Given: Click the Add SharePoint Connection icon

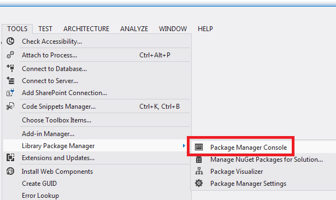Looking at the screenshot, I should (10, 92).
